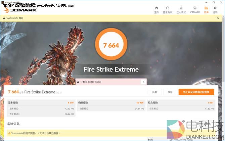Open the Benchmarks (基准测试) gauge icon
The image size is (225, 141).
click(168, 9)
